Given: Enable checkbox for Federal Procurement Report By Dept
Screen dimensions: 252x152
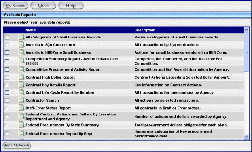Looking at the screenshot, I should (7, 134).
